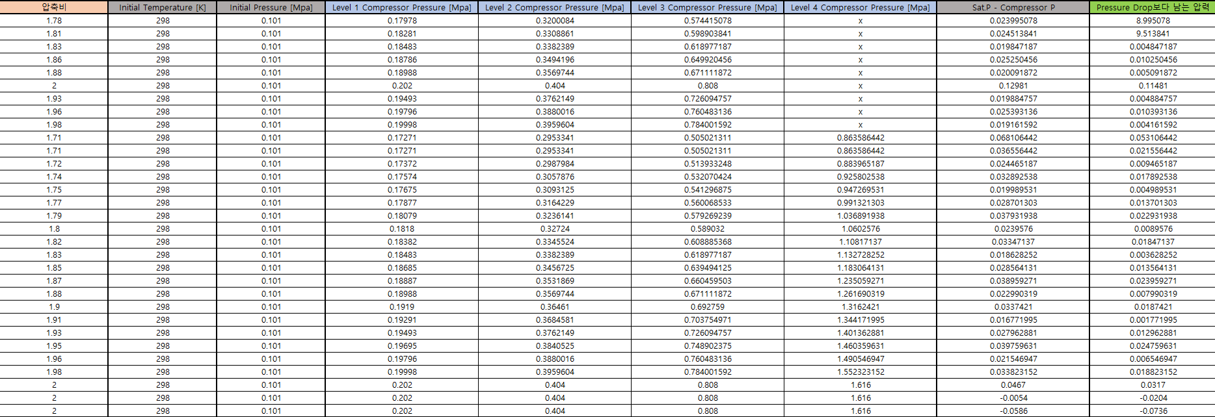The width and height of the screenshot is (1215, 417).
Task: Click the Initial Temperature [K] header cell
Action: point(163,7)
